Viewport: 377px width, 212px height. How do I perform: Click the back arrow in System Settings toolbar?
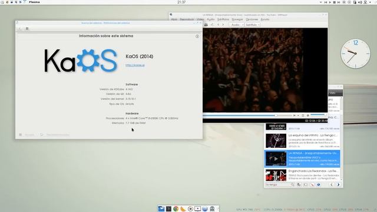[20, 29]
